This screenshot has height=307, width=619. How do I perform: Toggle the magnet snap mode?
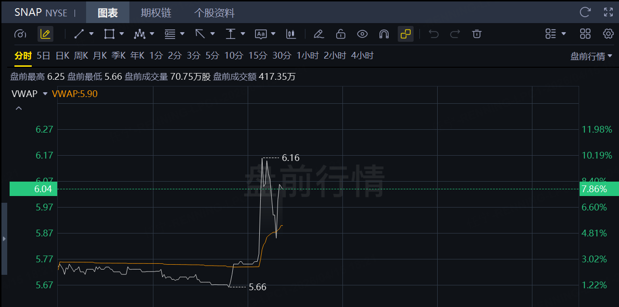coord(384,34)
